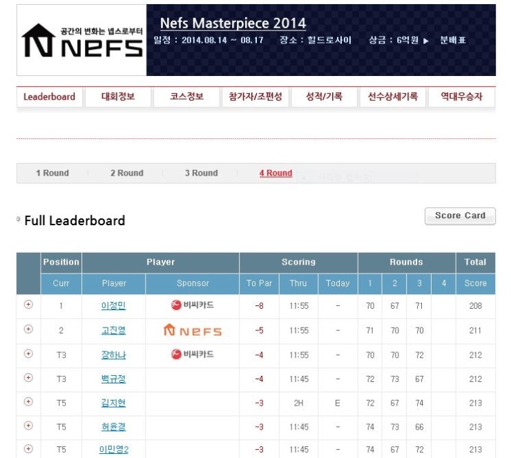Click total score 211 cell
The image size is (511, 458).
point(476,330)
